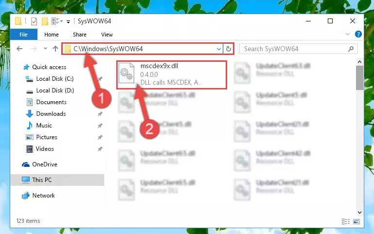Select Quick access in navigation pane
This screenshot has height=234, width=374.
coord(49,67)
